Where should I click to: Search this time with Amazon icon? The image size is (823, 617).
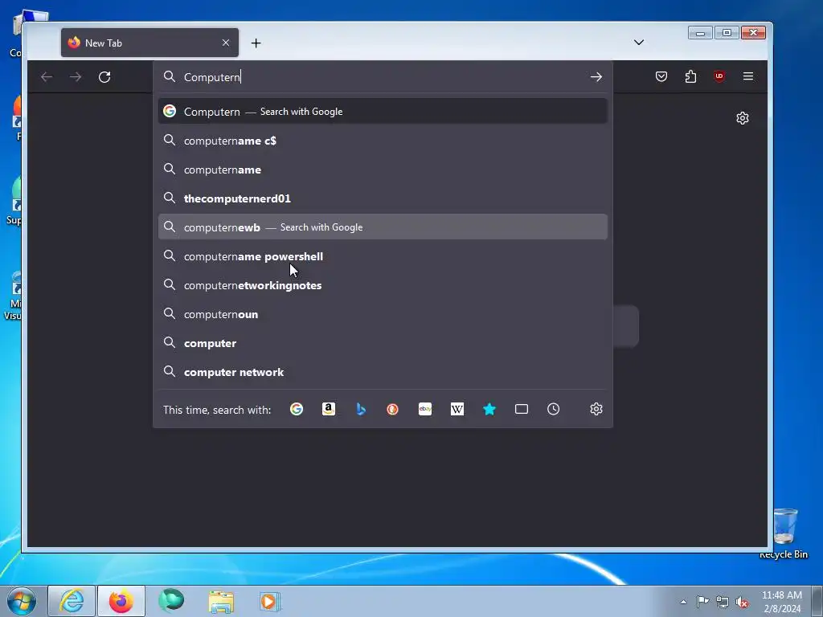pyautogui.click(x=329, y=409)
